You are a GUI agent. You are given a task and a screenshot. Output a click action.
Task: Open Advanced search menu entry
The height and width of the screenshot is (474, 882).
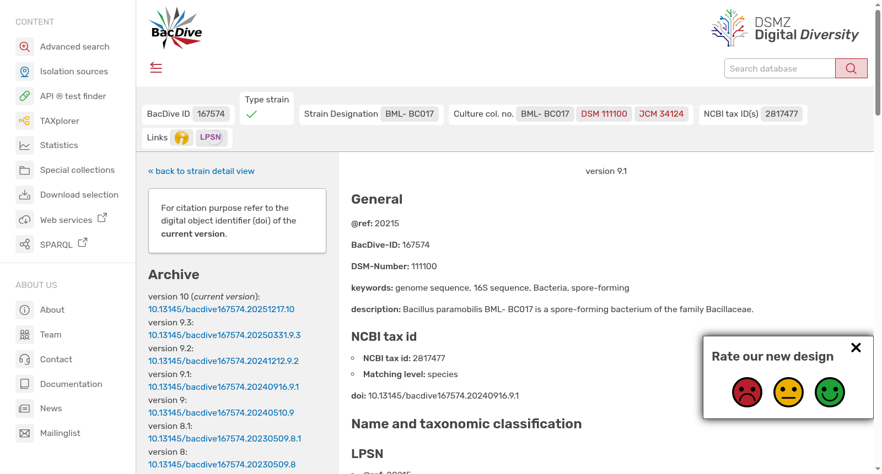74,47
